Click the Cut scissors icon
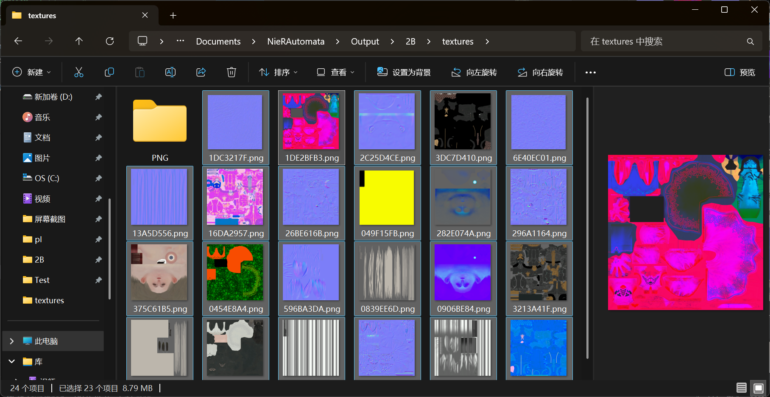 (79, 72)
